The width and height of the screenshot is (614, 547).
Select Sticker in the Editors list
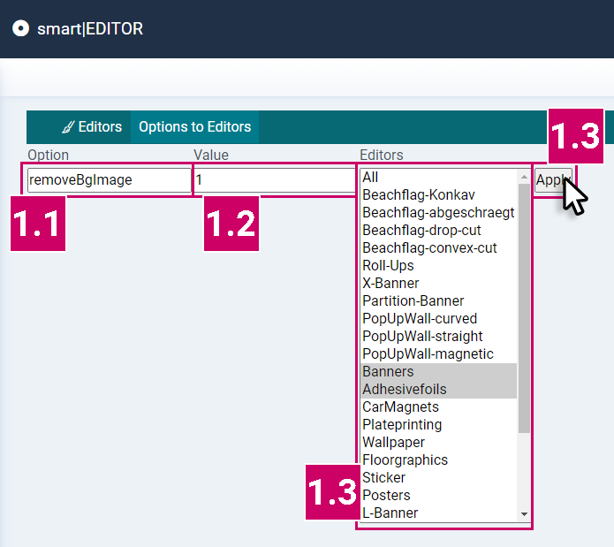[x=438, y=477]
